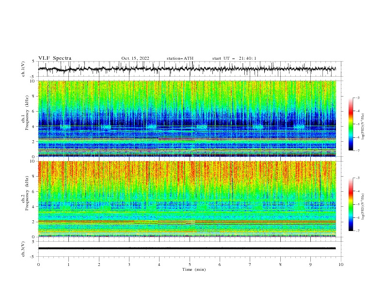Click the 'VLF Spectra' plot title
This screenshot has height=297, width=384.
55,58
